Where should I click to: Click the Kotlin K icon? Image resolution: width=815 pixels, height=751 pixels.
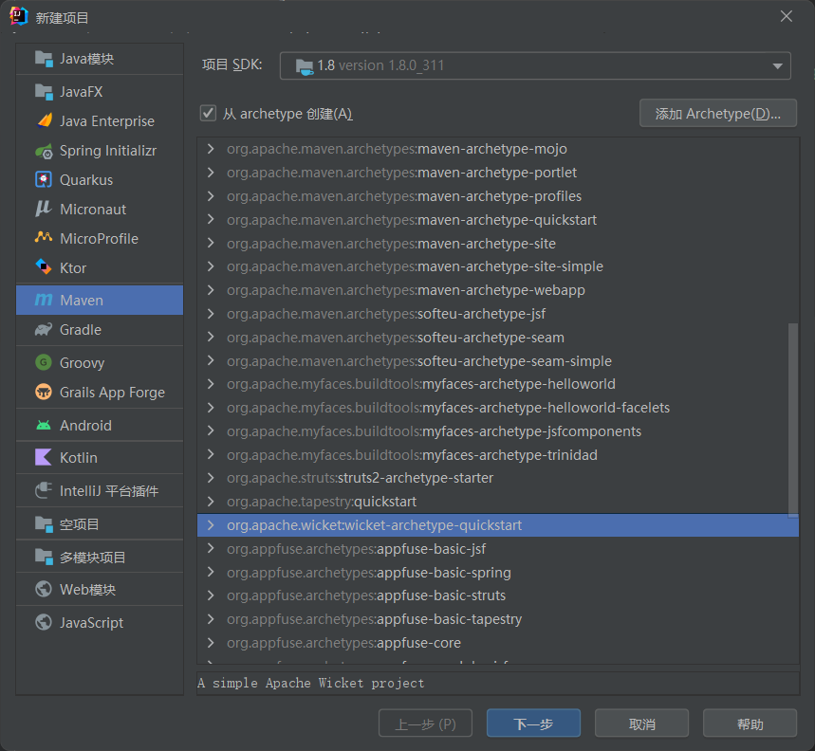44,458
